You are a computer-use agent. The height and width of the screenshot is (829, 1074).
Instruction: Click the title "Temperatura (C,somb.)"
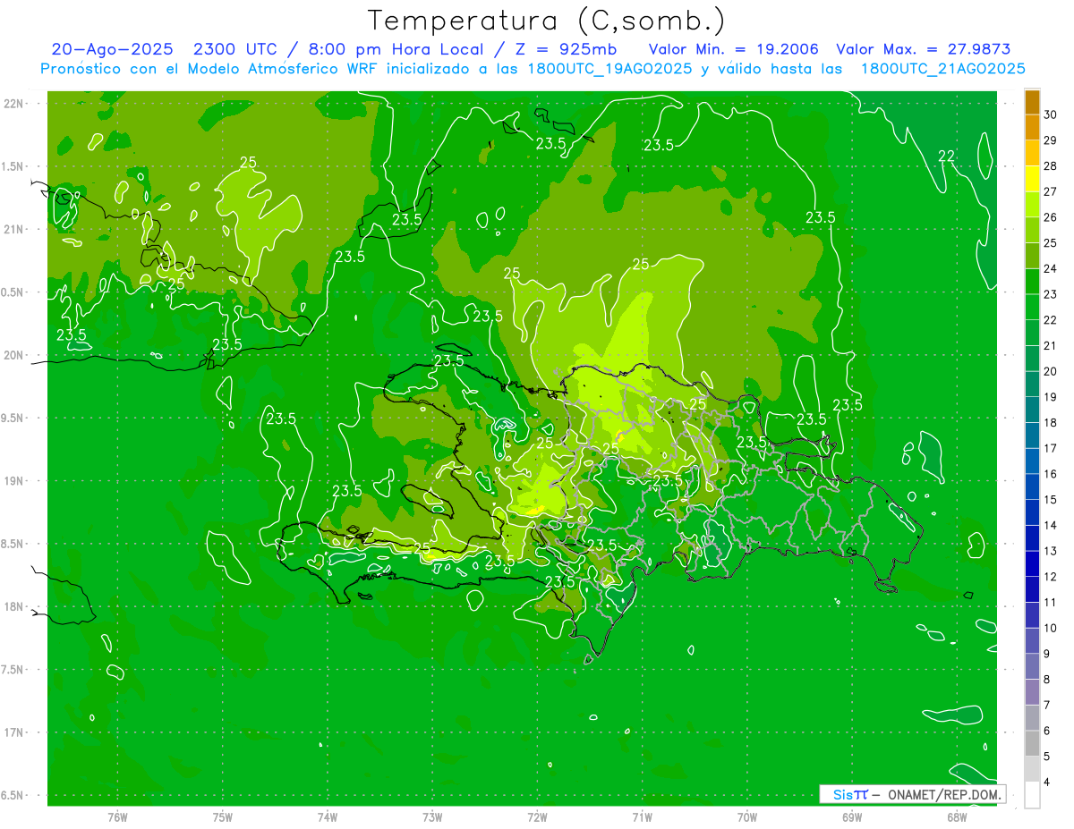[547, 21]
